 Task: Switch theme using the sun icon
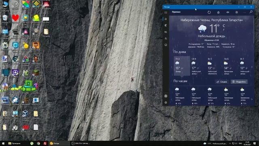(x=236, y=12)
